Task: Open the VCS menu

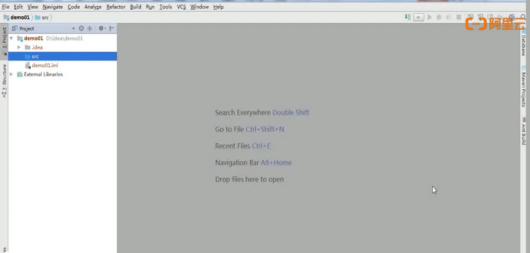Action: coord(181,7)
